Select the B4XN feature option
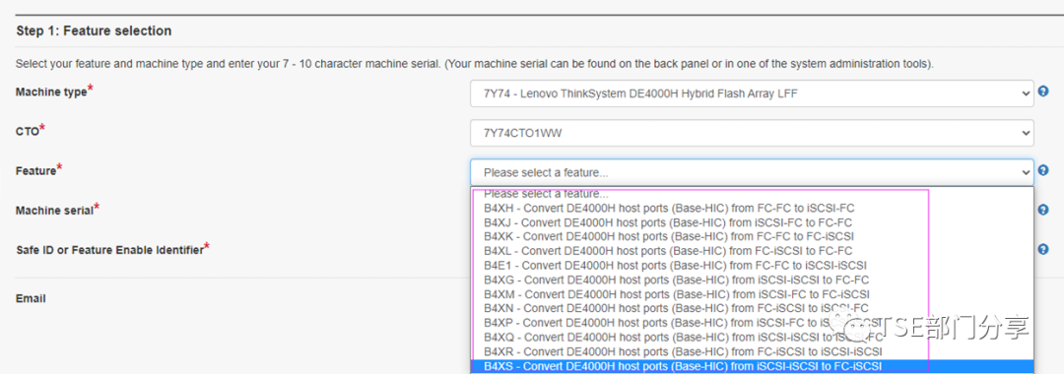1064x374 pixels. point(752,308)
